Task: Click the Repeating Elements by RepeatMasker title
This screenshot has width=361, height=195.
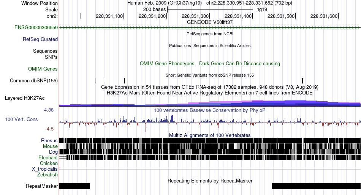Action: [x=210, y=181]
